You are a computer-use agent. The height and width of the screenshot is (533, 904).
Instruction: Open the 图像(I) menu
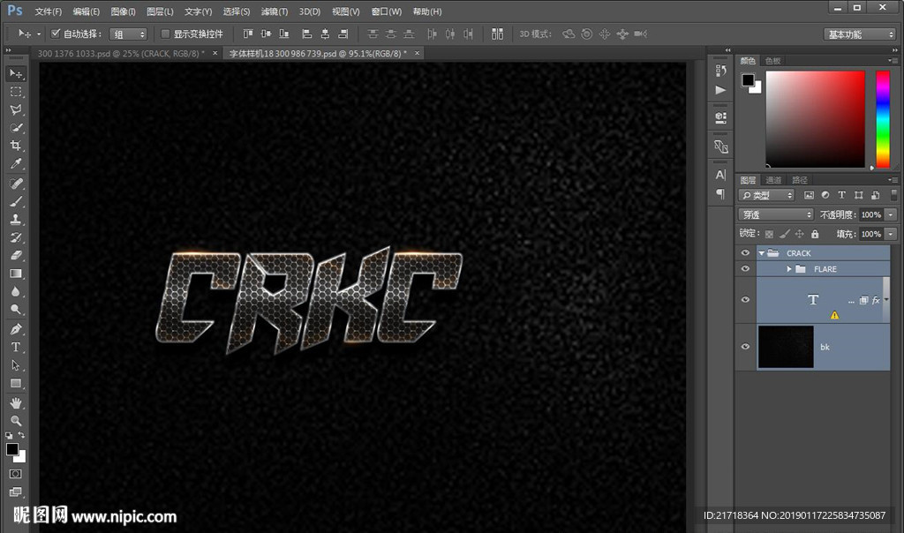(123, 11)
